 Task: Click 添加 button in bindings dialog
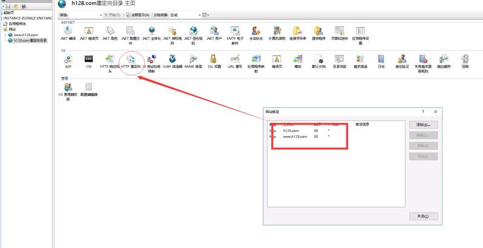coord(423,125)
